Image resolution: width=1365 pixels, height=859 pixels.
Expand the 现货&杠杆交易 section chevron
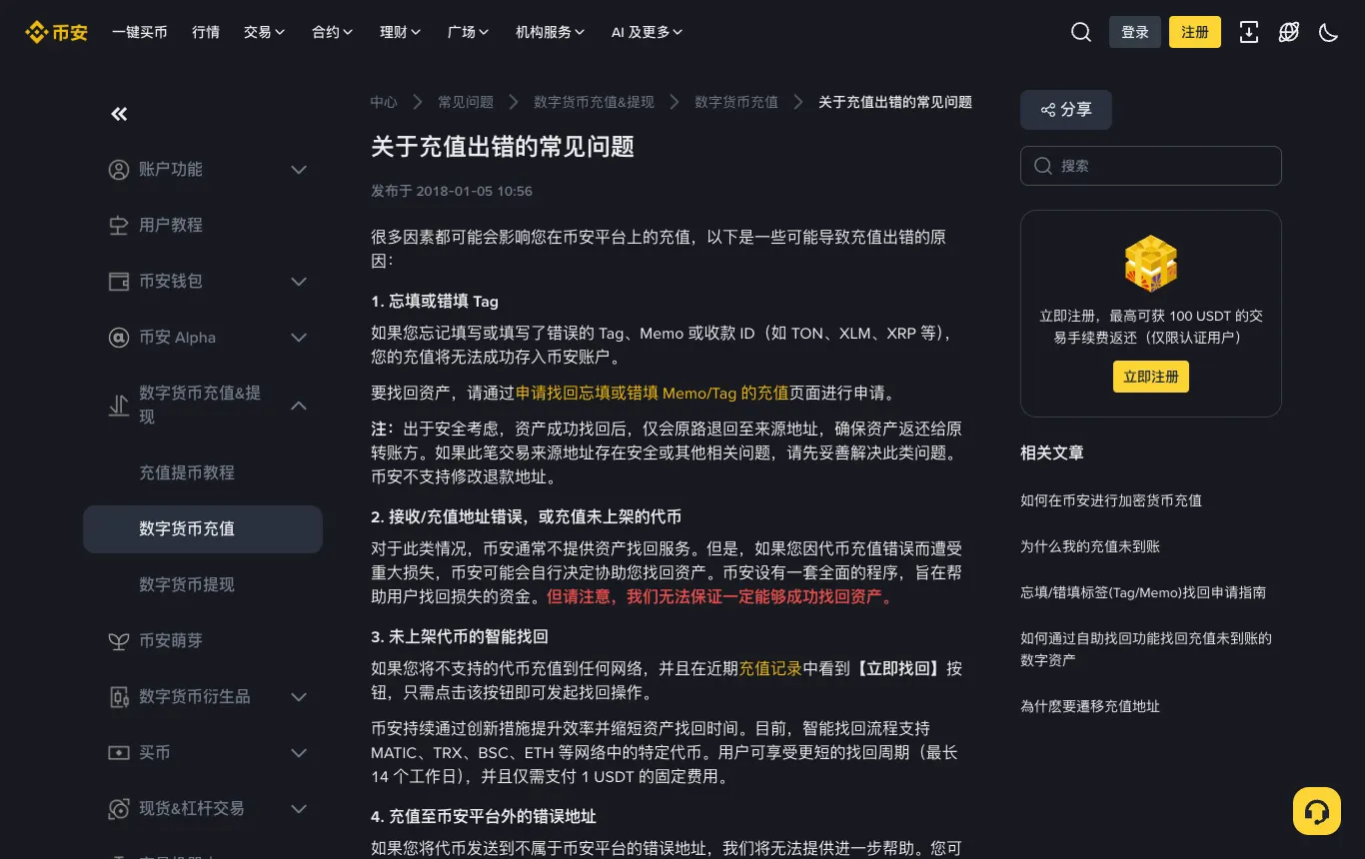click(x=299, y=809)
